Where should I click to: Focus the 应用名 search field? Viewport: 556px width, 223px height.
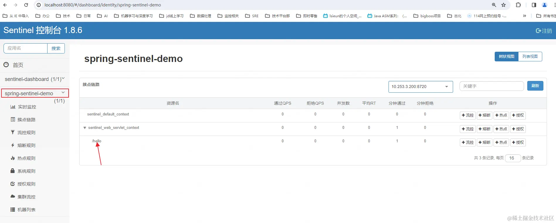(26, 48)
